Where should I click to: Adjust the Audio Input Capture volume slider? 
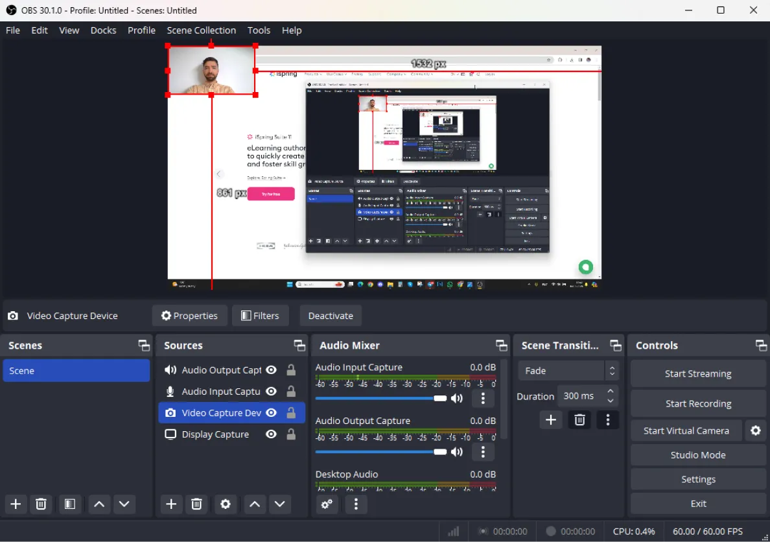pos(440,398)
